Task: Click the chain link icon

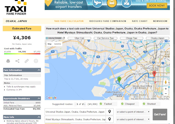Action: pyautogui.click(x=27, y=61)
